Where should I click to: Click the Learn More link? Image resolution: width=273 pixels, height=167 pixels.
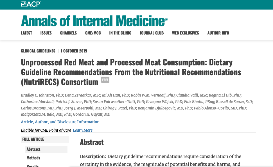tap(83, 130)
